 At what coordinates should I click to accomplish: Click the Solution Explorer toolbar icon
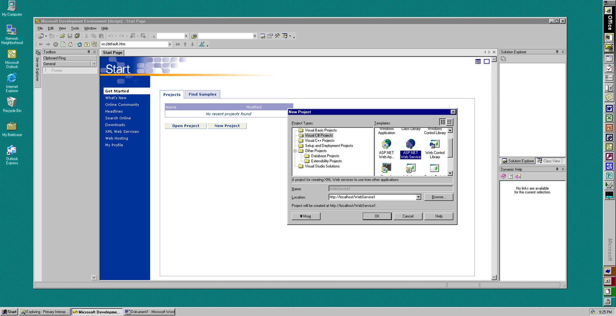coord(263,36)
